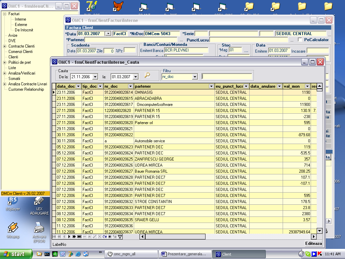Switch to omc_mgm_all taskbar button
Image resolution: width=345 pixels, height=259 pixels.
coord(131,254)
